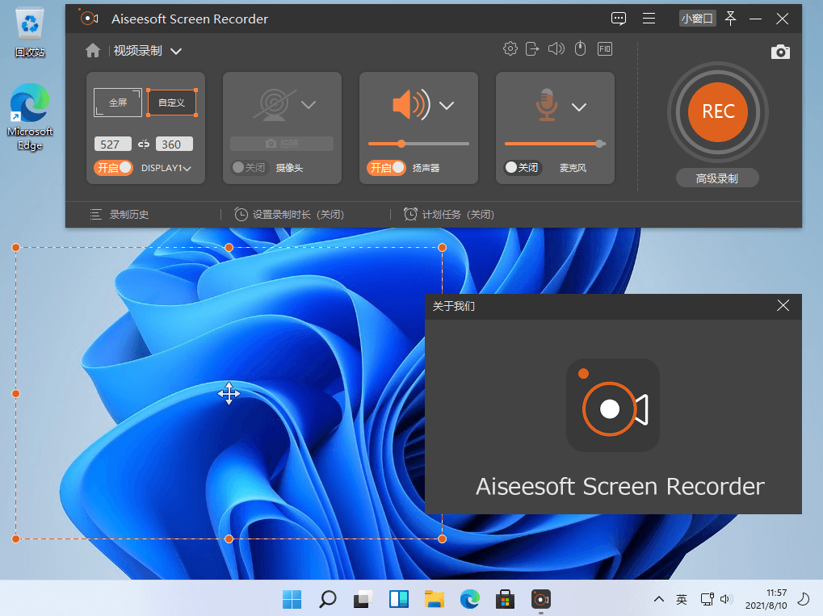Image resolution: width=823 pixels, height=616 pixels.
Task: Expand speaker device dropdown arrow
Action: (447, 106)
